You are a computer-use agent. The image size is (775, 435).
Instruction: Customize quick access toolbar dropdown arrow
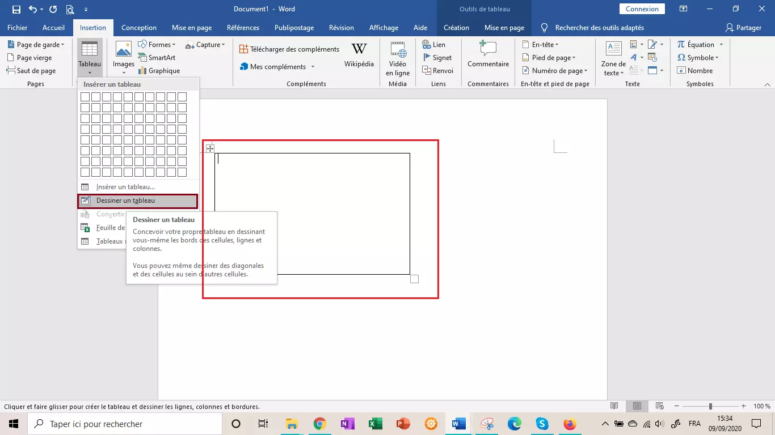(86, 9)
